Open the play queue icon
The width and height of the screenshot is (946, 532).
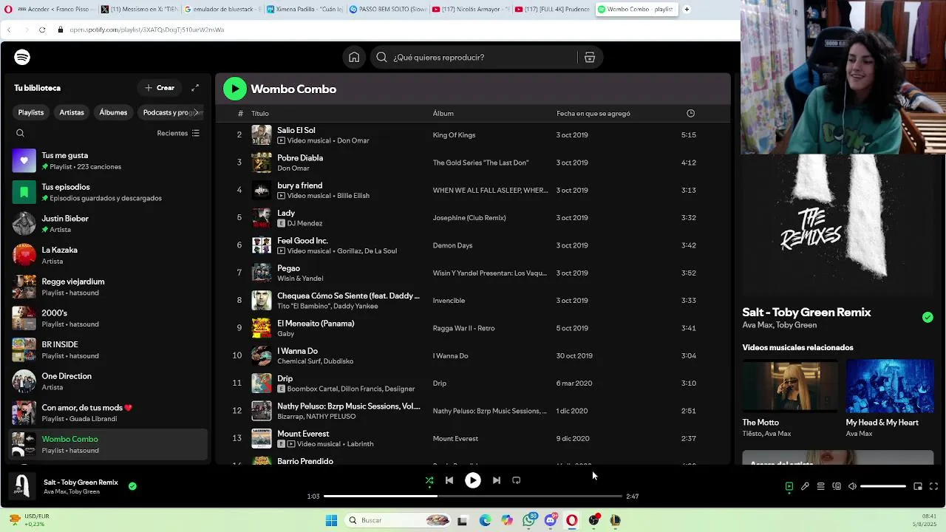click(820, 486)
